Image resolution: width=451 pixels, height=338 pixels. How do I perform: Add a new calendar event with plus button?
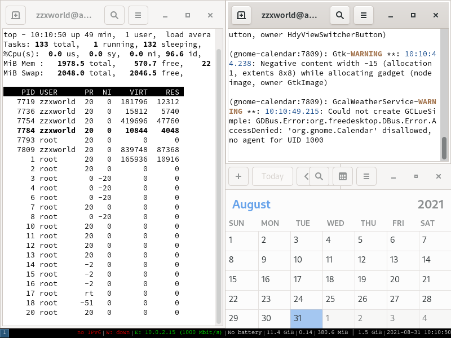point(238,176)
